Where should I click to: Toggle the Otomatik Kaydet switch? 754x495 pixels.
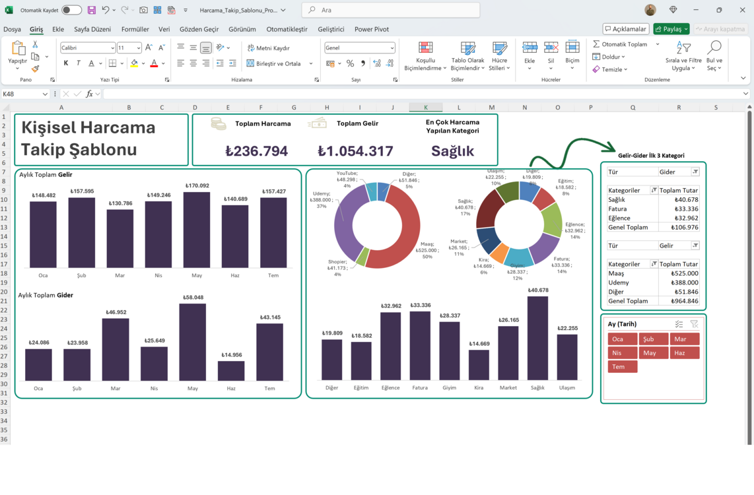tap(72, 10)
